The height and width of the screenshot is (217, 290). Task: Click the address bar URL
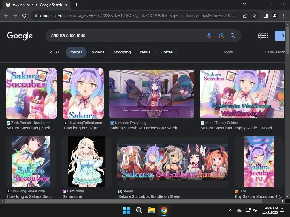coord(139,16)
